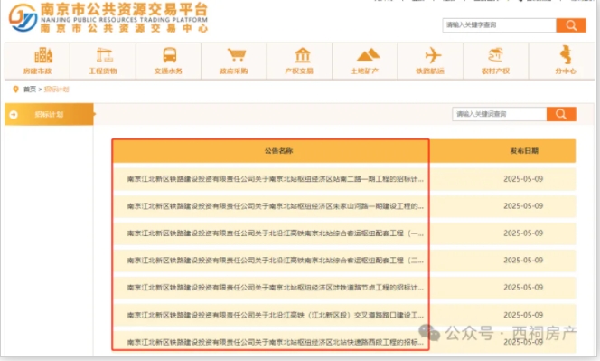Open the 产权交易 bank building icon

click(x=303, y=55)
